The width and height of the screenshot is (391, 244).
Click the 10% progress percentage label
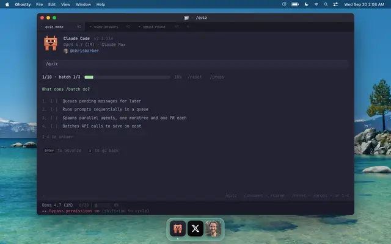point(178,77)
